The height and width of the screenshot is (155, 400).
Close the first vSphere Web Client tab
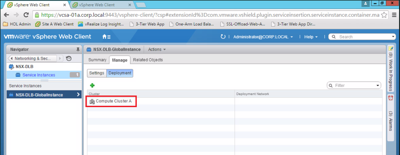click(65, 5)
